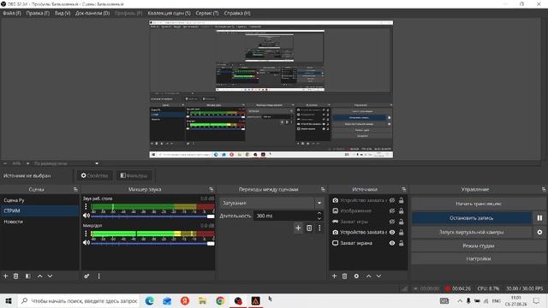This screenshot has width=548, height=308.
Task: Open the Док-панели menu
Action: coord(92,14)
